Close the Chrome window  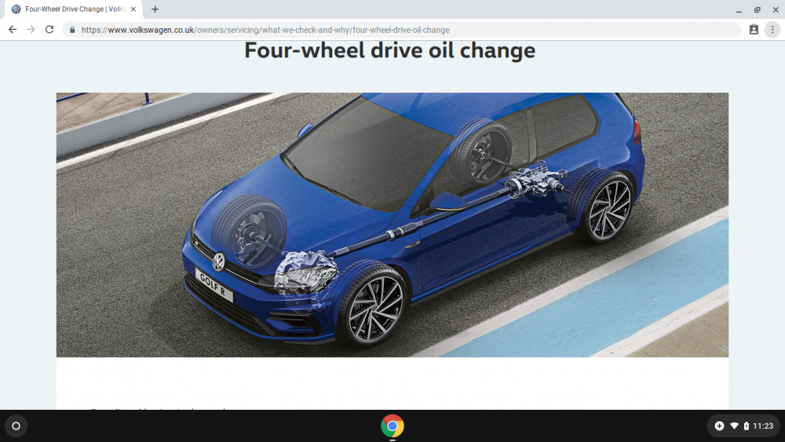click(776, 9)
